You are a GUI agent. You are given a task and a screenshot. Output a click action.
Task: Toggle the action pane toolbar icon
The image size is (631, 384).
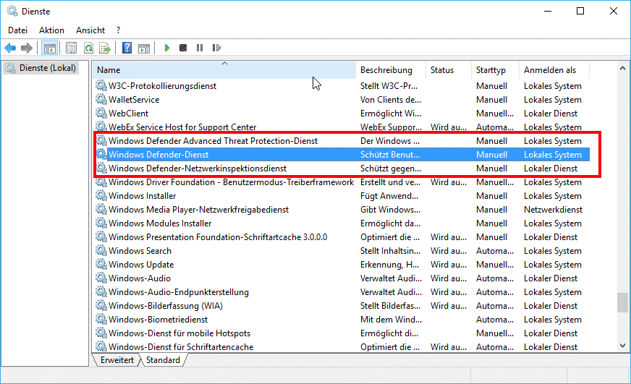(144, 48)
